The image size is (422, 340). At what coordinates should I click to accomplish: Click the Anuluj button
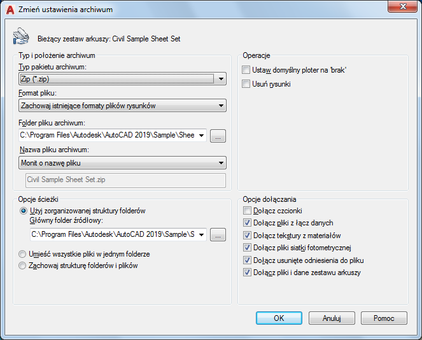[332, 318]
